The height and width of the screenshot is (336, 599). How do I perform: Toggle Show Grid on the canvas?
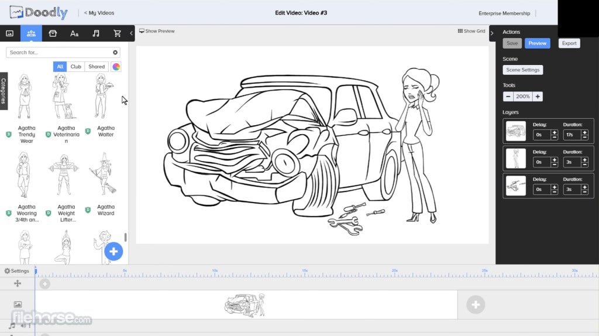pos(471,31)
